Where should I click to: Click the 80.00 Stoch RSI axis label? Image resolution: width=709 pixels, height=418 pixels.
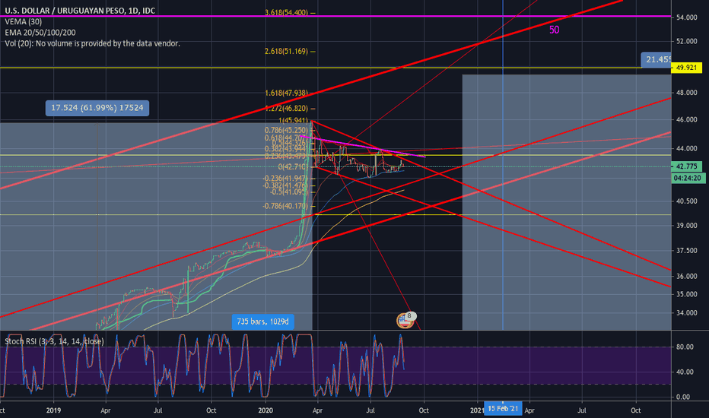[x=685, y=347]
